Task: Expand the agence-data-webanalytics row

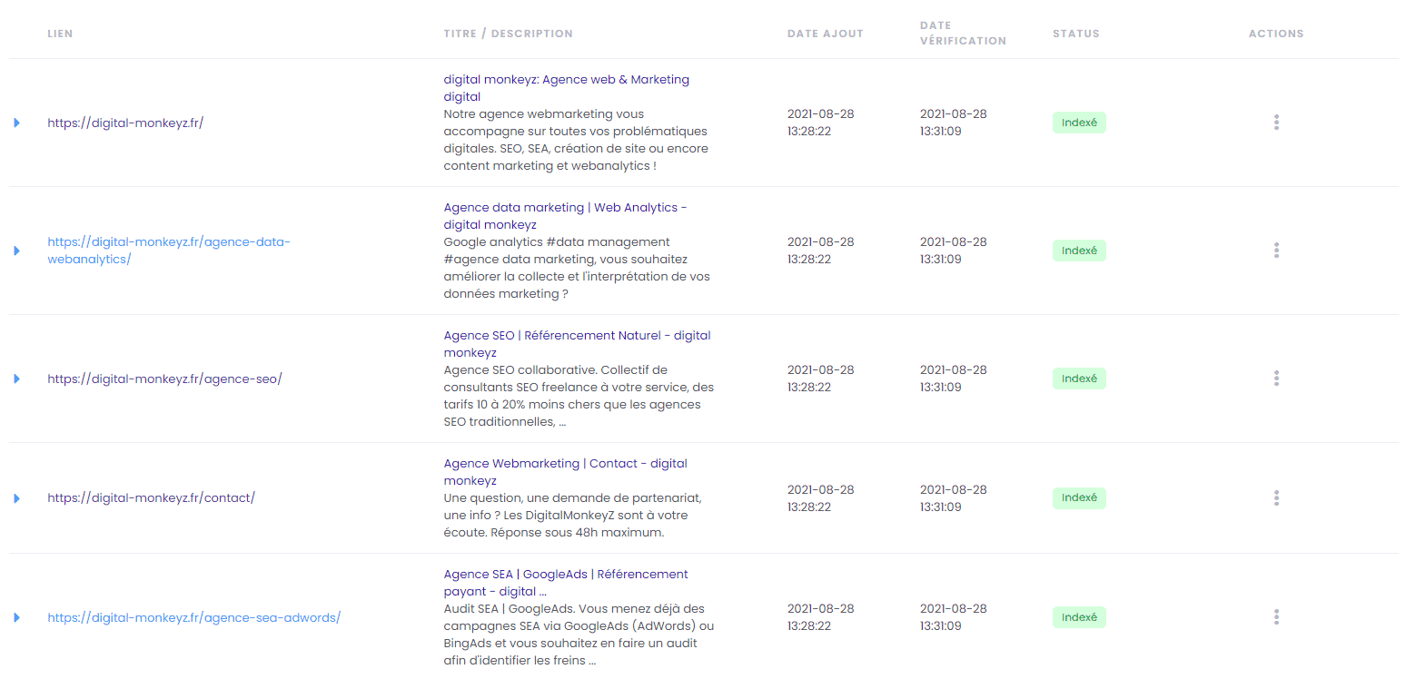Action: (16, 250)
